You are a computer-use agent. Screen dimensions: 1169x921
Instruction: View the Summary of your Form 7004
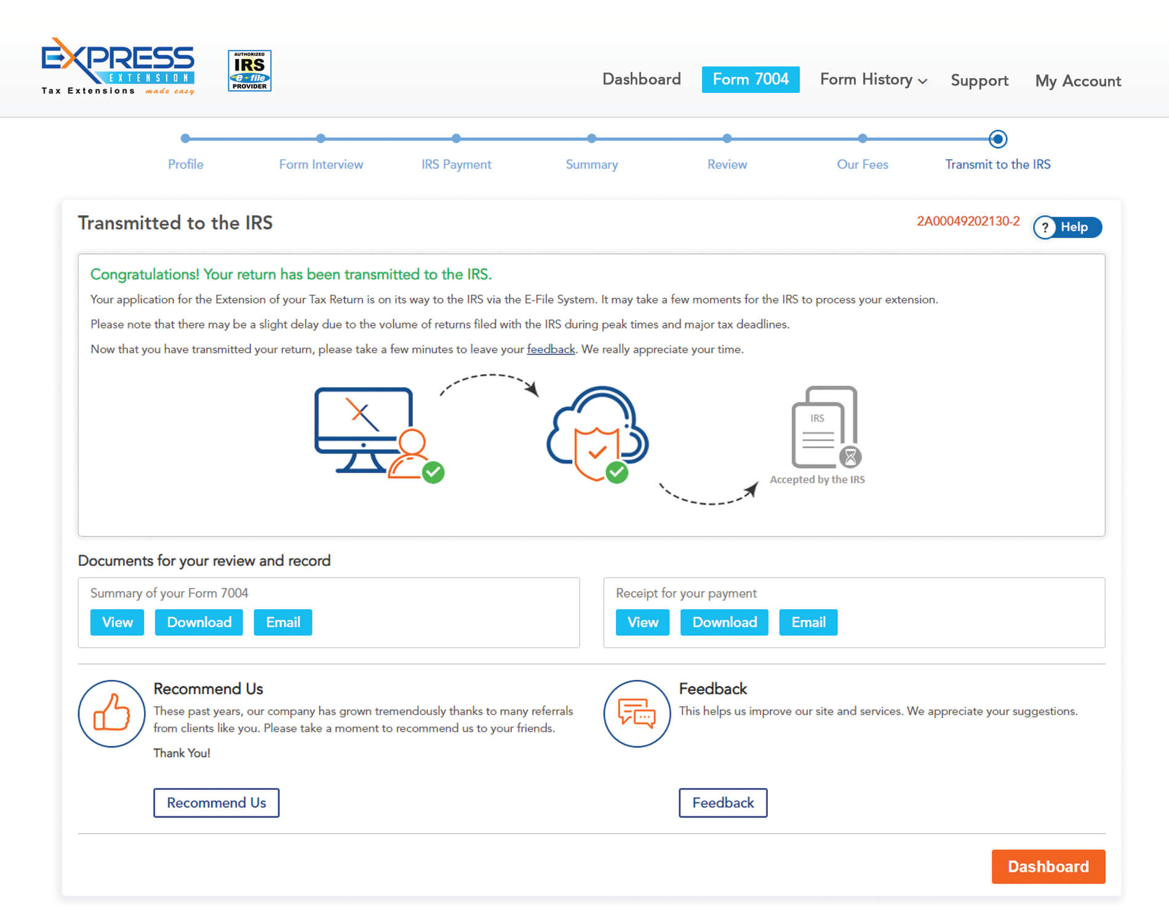pyautogui.click(x=116, y=622)
